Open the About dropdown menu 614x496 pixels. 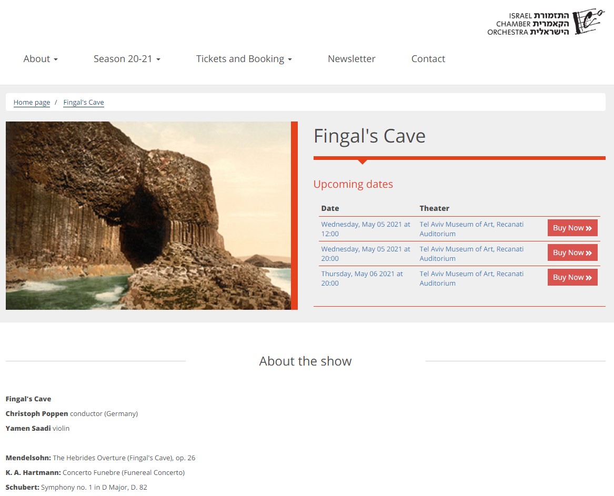41,59
